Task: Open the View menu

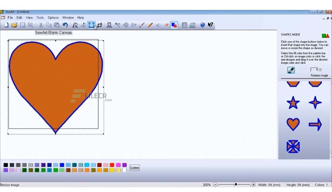Action: coord(29,17)
